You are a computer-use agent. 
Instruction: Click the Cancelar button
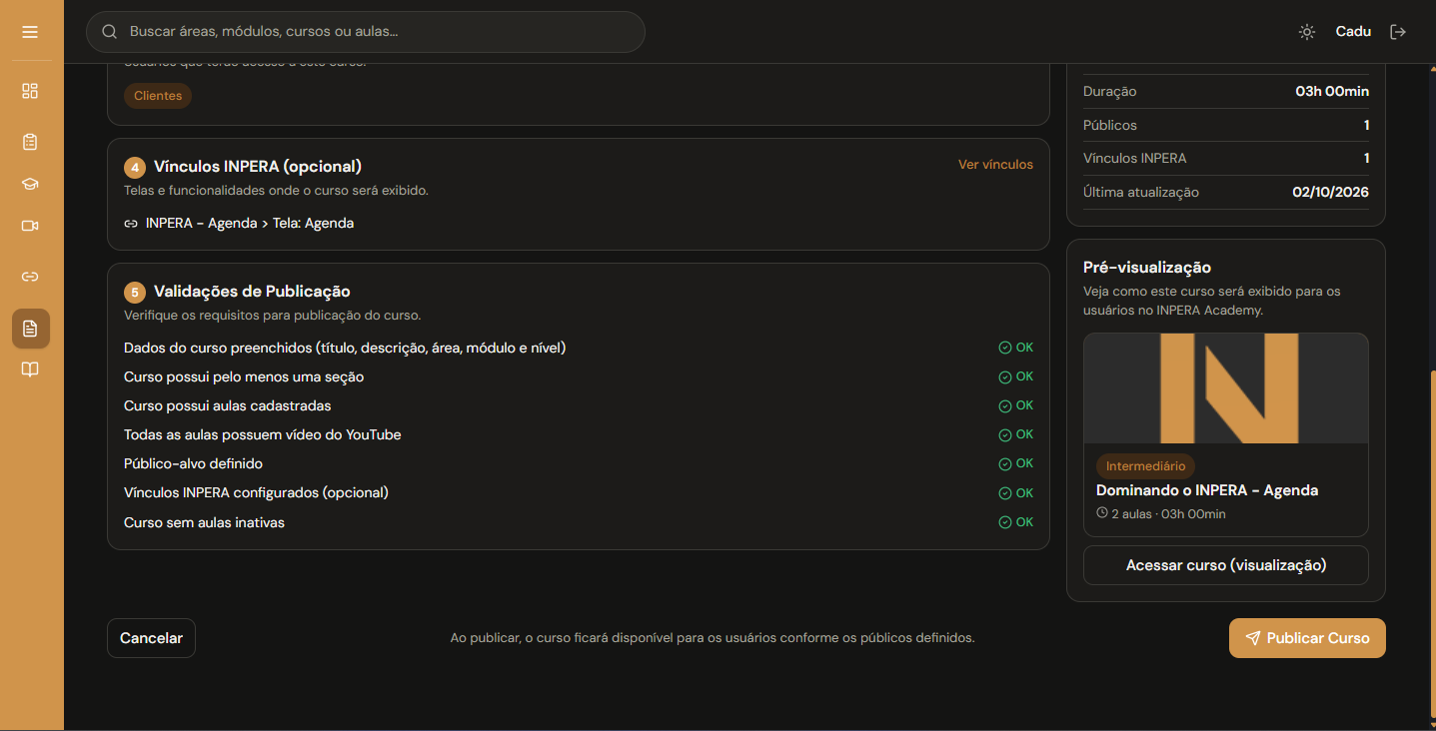point(151,638)
